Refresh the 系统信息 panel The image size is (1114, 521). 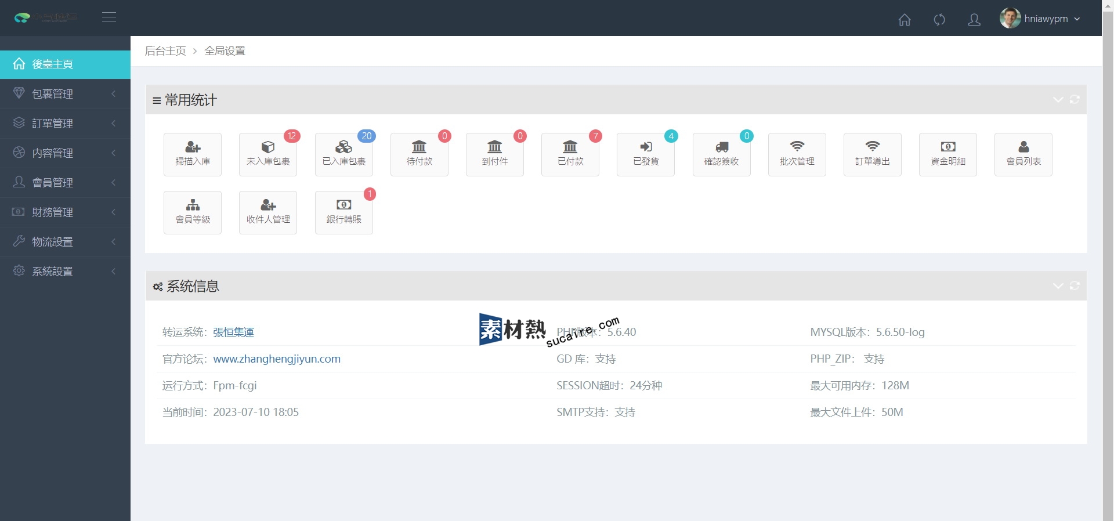(x=1075, y=286)
